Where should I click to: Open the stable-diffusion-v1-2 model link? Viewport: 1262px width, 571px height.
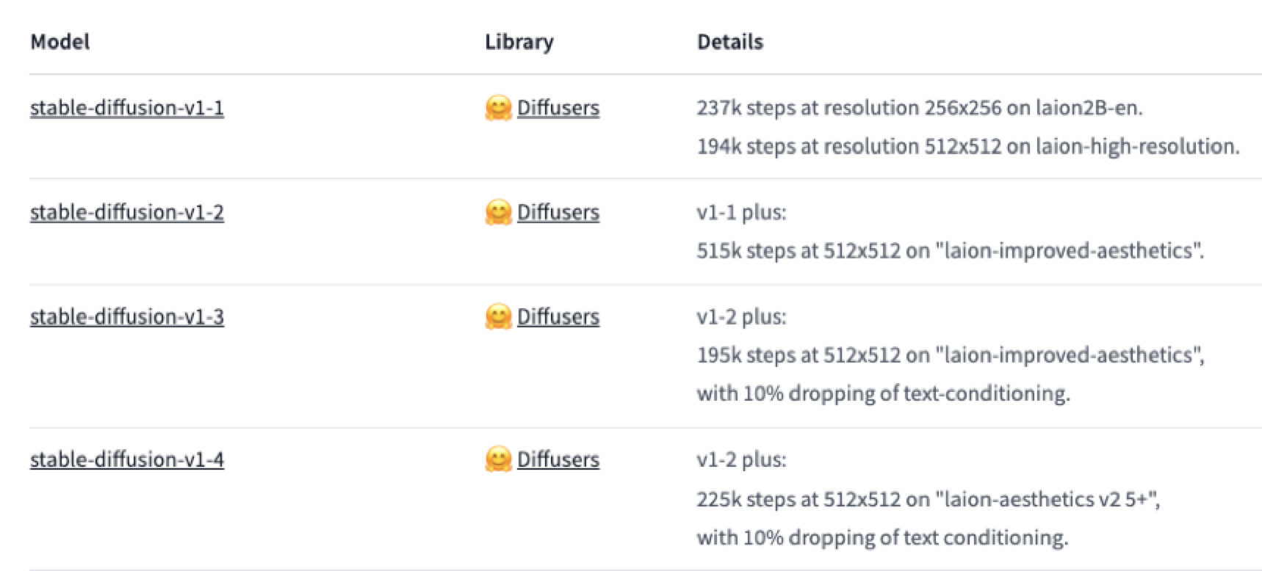pyautogui.click(x=127, y=212)
